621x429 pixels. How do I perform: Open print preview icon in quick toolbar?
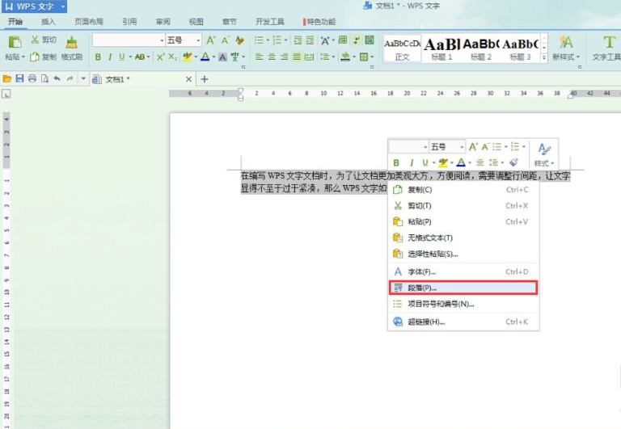[x=44, y=78]
